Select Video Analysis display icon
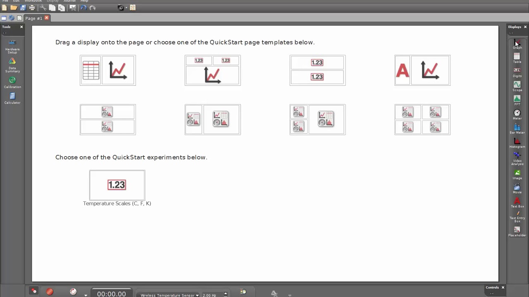 coord(517,158)
